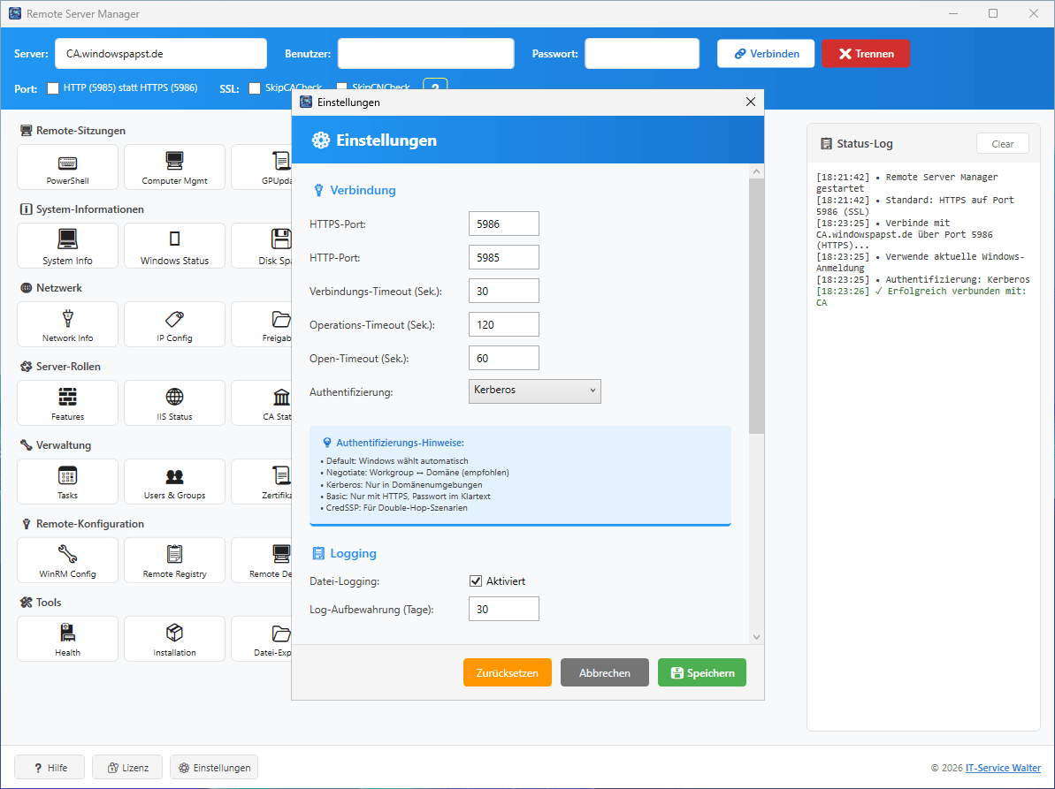The image size is (1055, 789).
Task: Click Speichern to save settings
Action: coord(701,673)
